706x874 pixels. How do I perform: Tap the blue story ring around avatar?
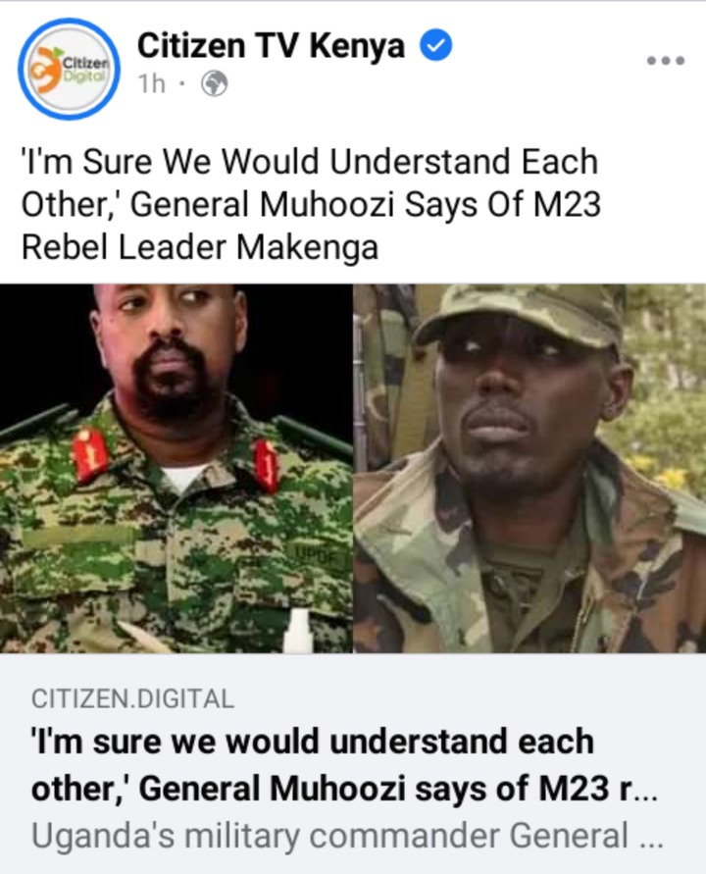coord(69,69)
